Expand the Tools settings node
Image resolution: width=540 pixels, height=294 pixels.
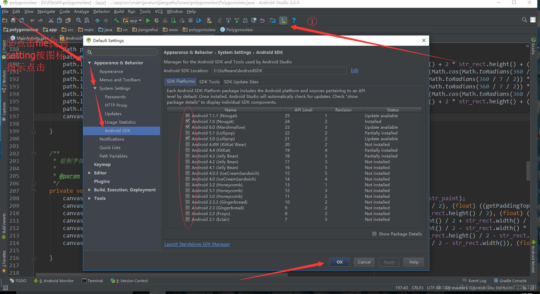[90, 198]
